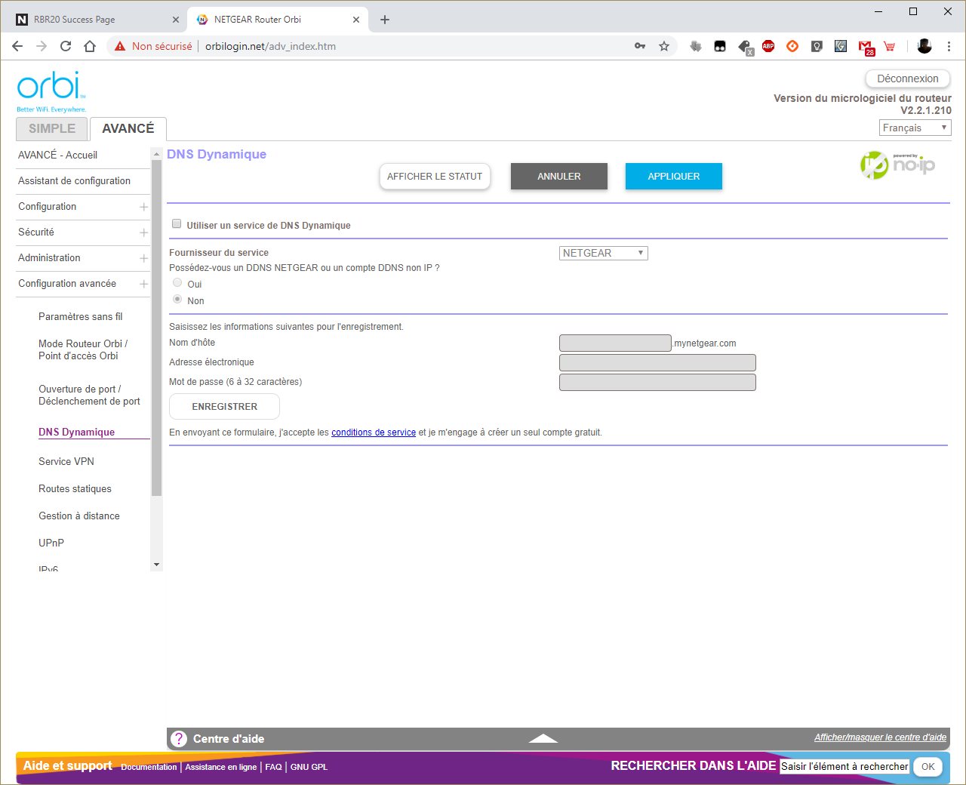966x785 pixels.
Task: Bookmark this page with the star
Action: coord(664,46)
